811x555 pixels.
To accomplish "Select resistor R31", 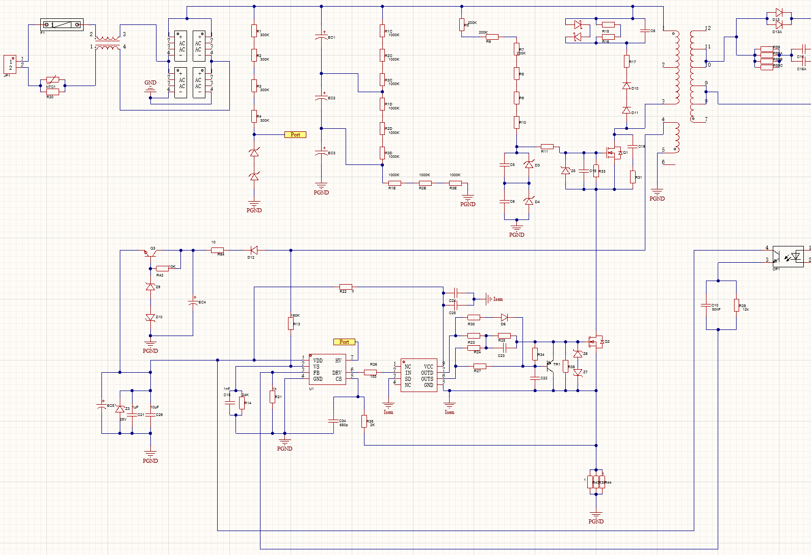I will (x=633, y=177).
